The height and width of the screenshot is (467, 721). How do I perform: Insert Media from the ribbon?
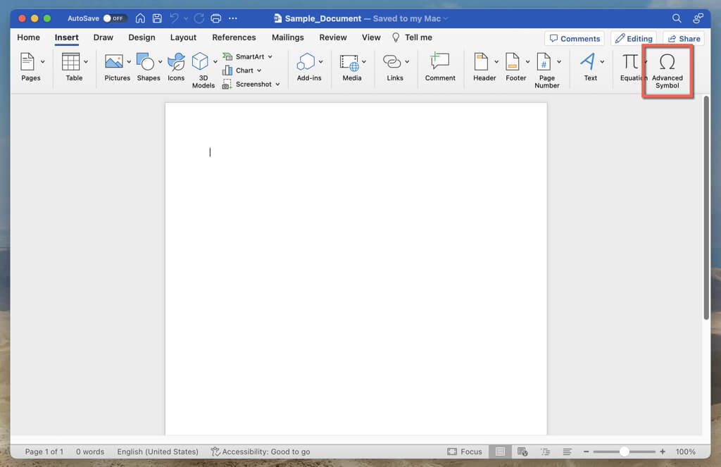pos(352,67)
